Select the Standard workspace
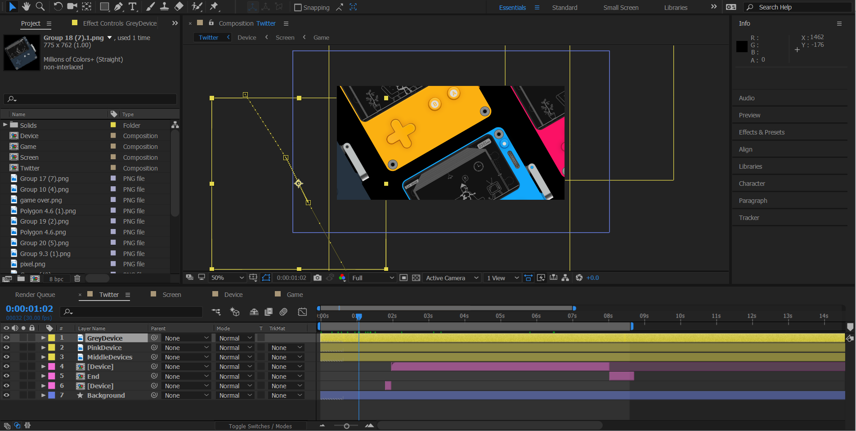Screen dimensions: 856x431 (x=565, y=8)
